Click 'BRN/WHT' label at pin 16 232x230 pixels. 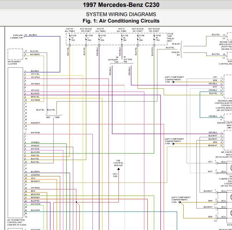point(36,181)
